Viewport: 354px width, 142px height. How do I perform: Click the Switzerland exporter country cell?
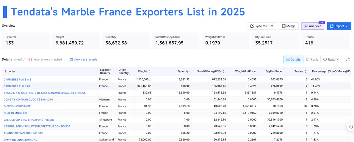tap(106, 140)
